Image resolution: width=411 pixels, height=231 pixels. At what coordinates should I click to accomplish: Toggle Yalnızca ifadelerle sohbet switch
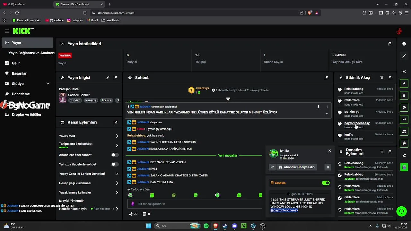[115, 164]
